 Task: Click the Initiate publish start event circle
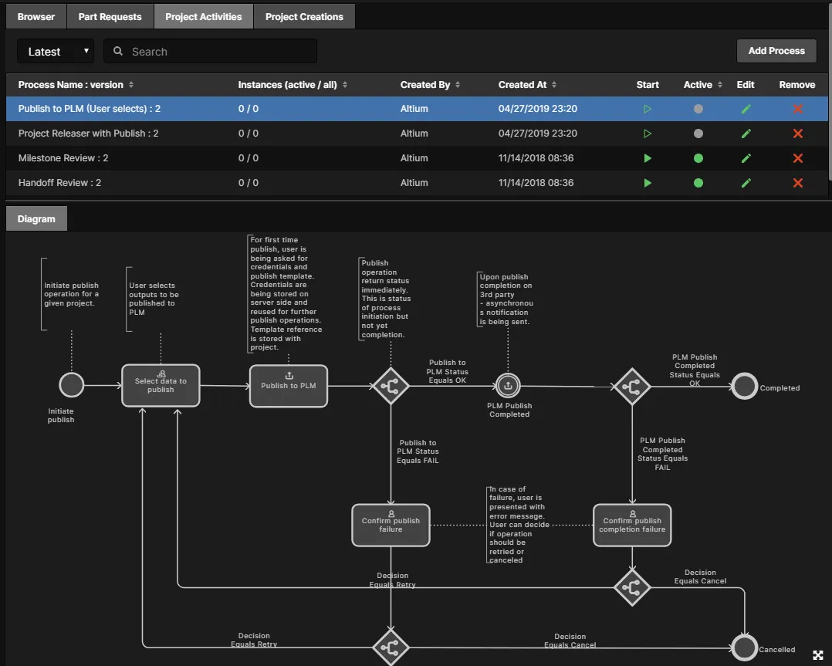coord(72,385)
